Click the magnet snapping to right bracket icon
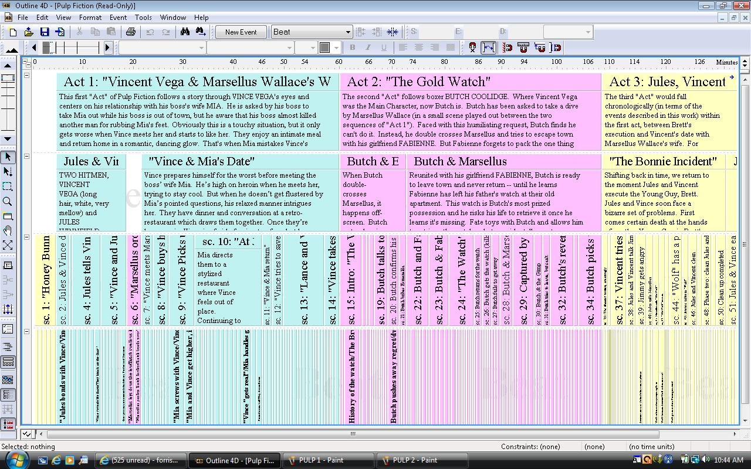The image size is (751, 469). (556, 47)
